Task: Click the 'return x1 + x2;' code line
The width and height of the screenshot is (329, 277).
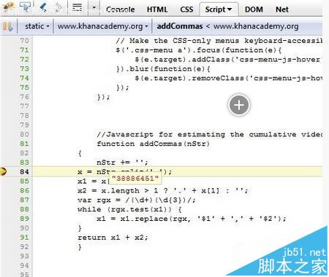Action: click(113, 238)
